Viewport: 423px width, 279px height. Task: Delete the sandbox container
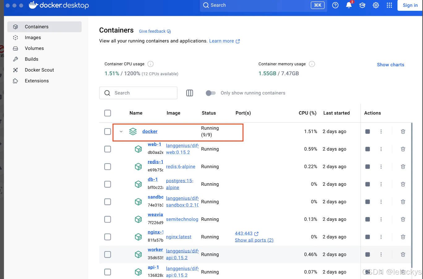(x=403, y=202)
